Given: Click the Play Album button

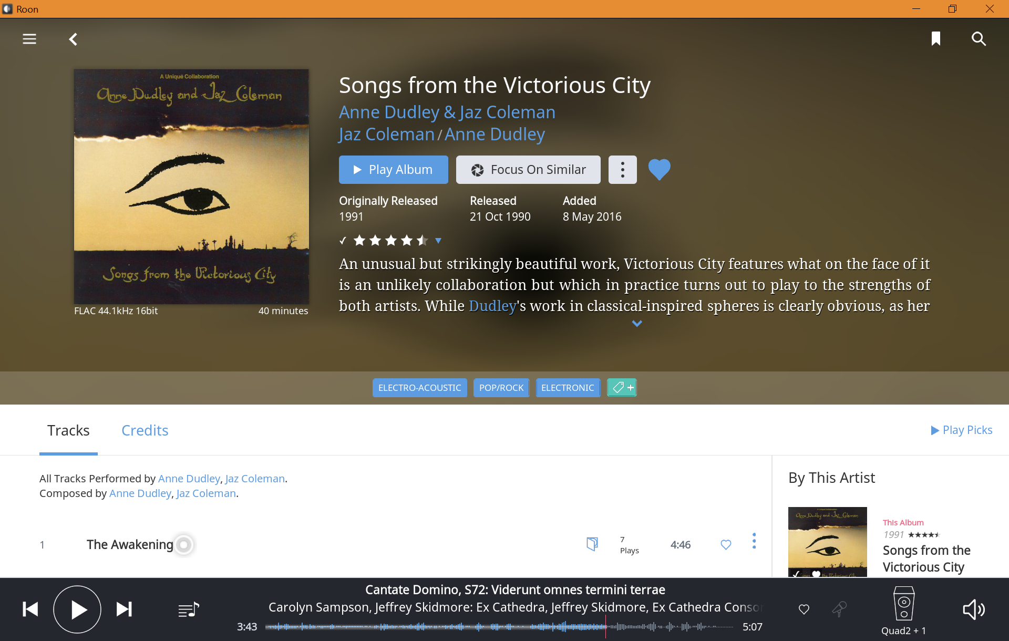Looking at the screenshot, I should point(394,170).
